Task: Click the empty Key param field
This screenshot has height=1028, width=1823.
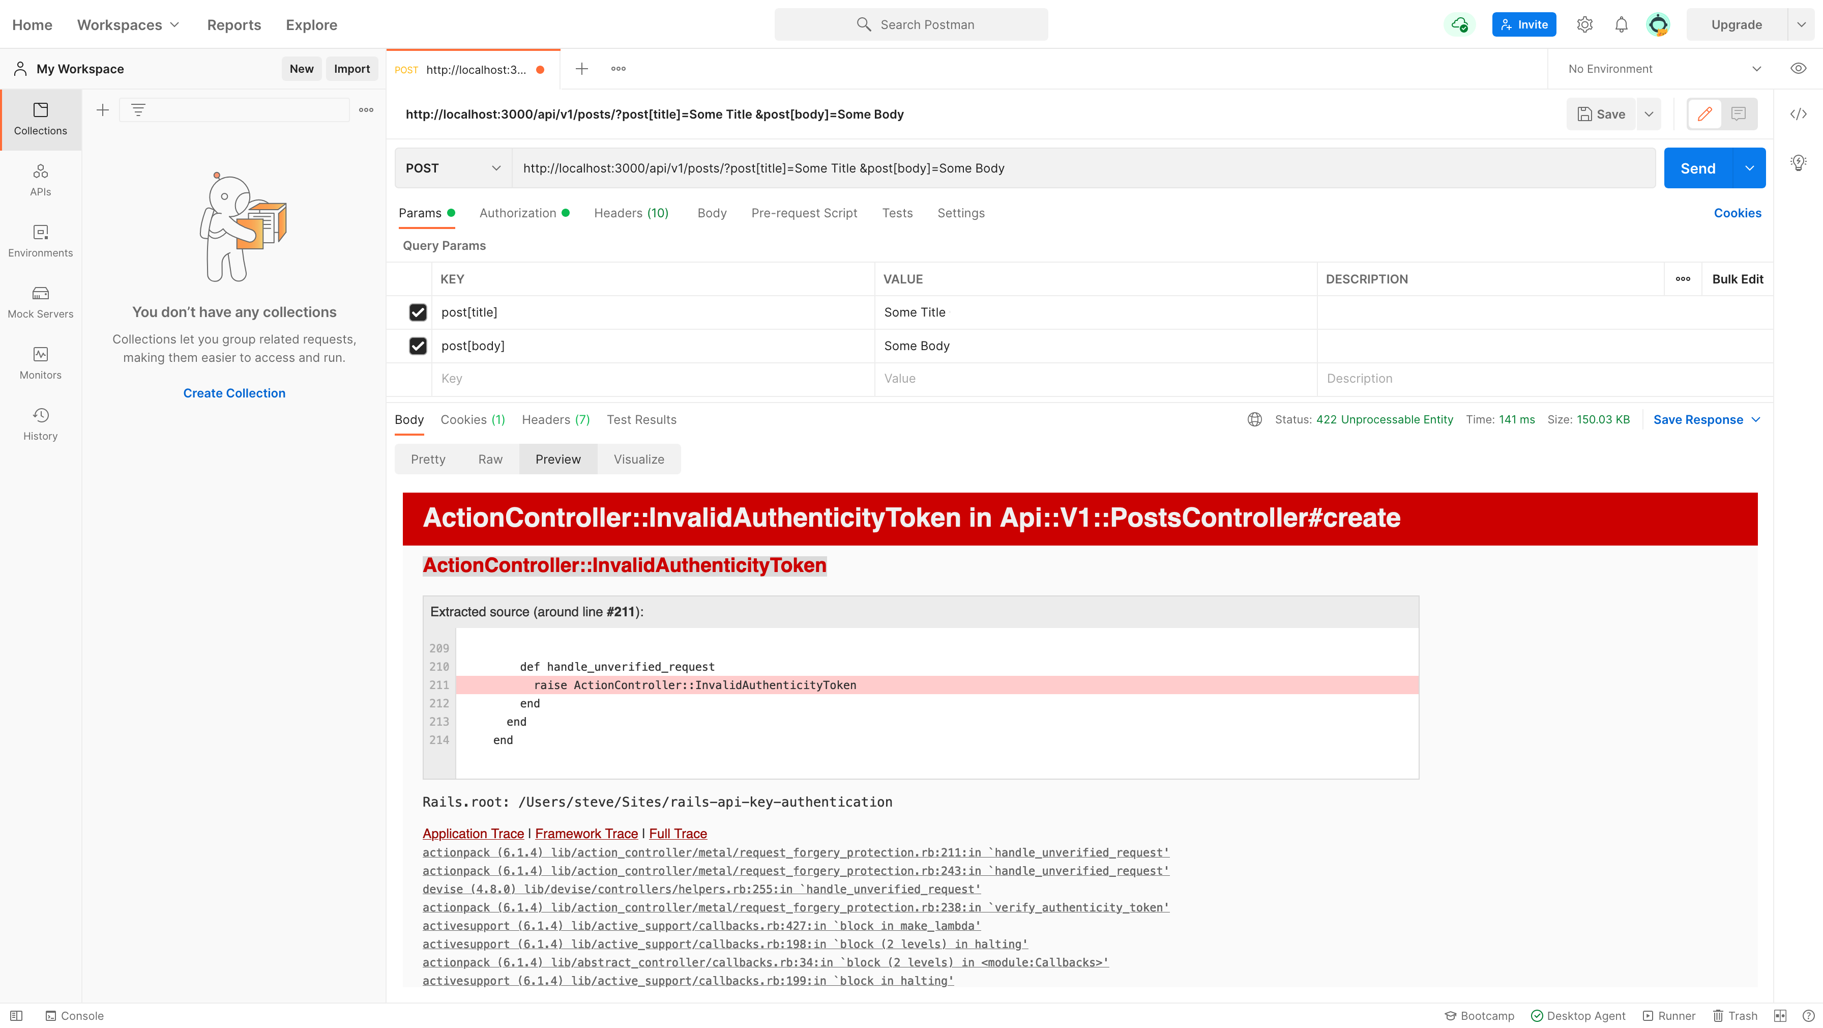Action: pyautogui.click(x=653, y=379)
